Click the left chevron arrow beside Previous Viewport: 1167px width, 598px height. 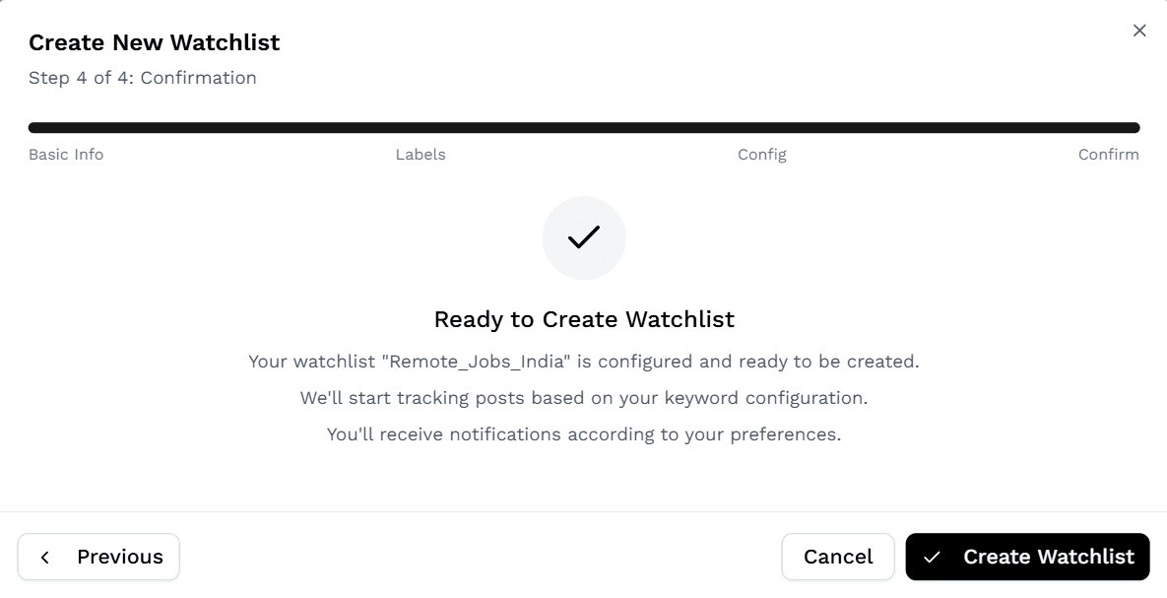pos(45,558)
